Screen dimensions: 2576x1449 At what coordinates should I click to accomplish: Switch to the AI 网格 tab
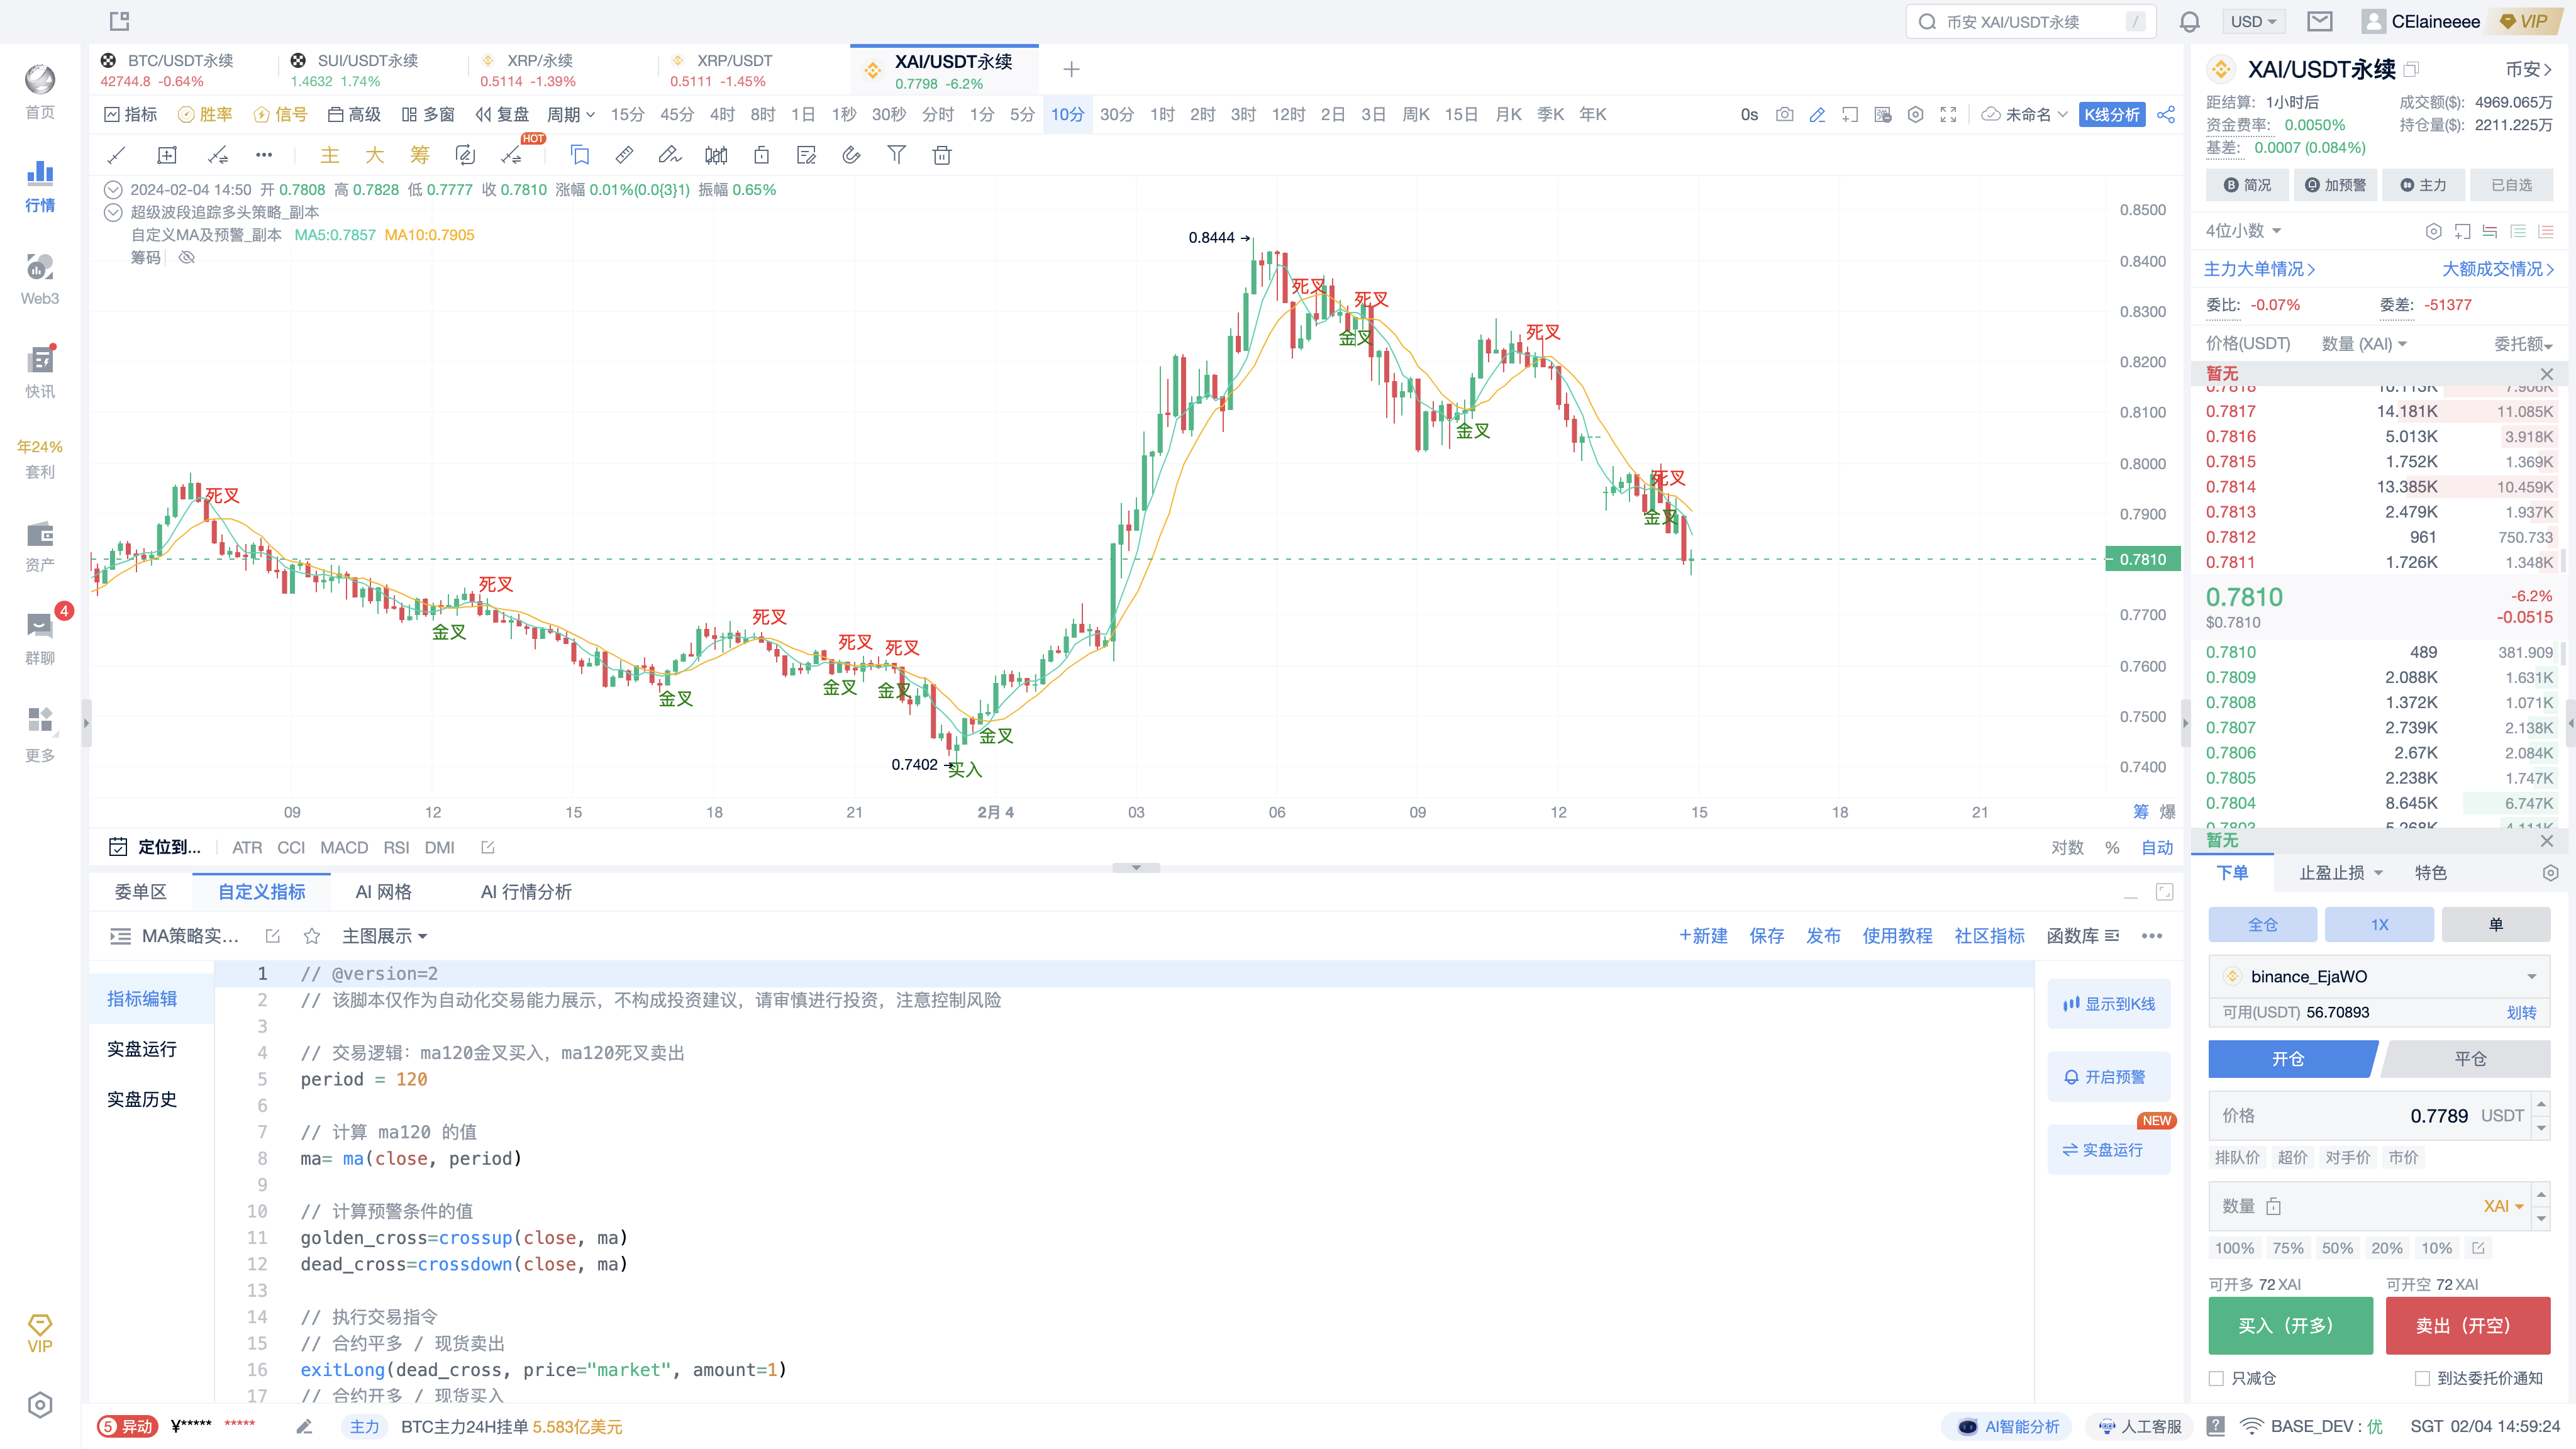coord(384,892)
